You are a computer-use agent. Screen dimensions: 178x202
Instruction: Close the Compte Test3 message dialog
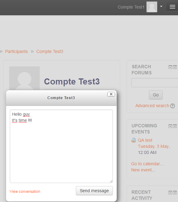[111, 94]
